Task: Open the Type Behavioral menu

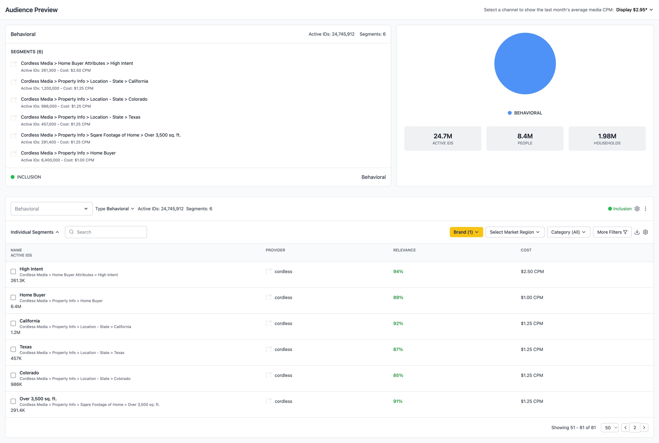Action: (114, 209)
